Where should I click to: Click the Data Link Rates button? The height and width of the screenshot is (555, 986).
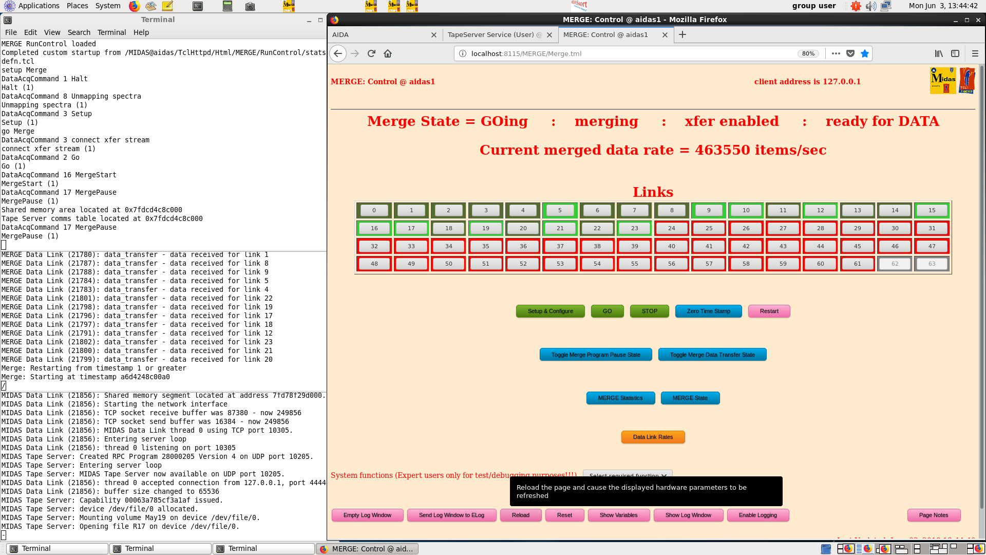point(653,437)
